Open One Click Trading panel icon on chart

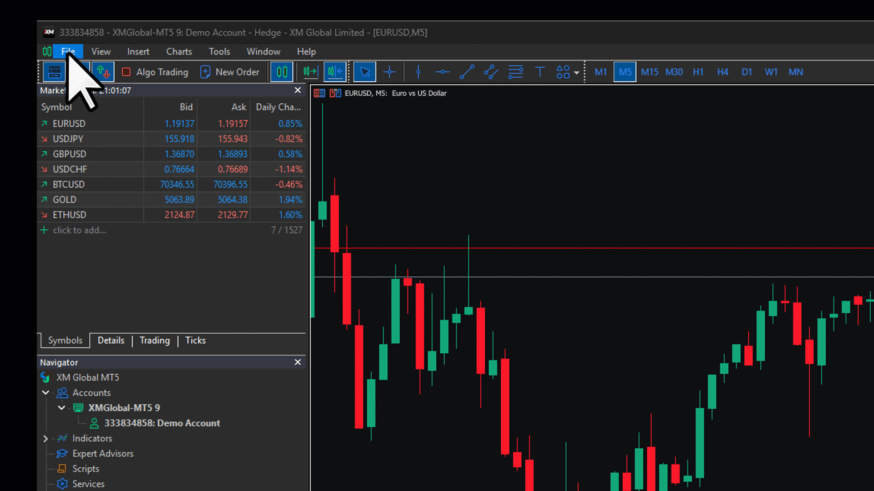click(x=320, y=93)
